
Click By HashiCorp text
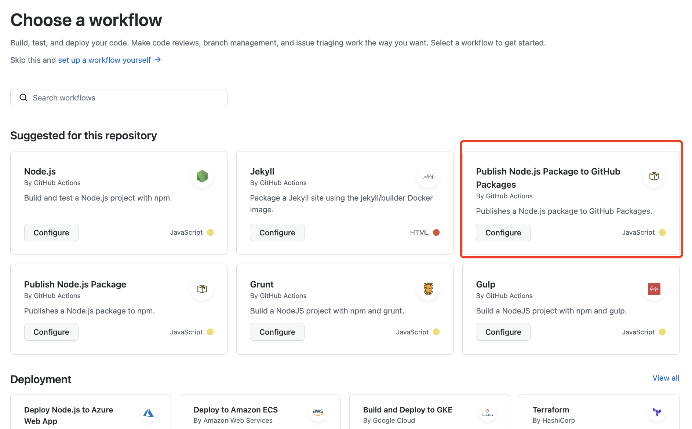pos(554,421)
